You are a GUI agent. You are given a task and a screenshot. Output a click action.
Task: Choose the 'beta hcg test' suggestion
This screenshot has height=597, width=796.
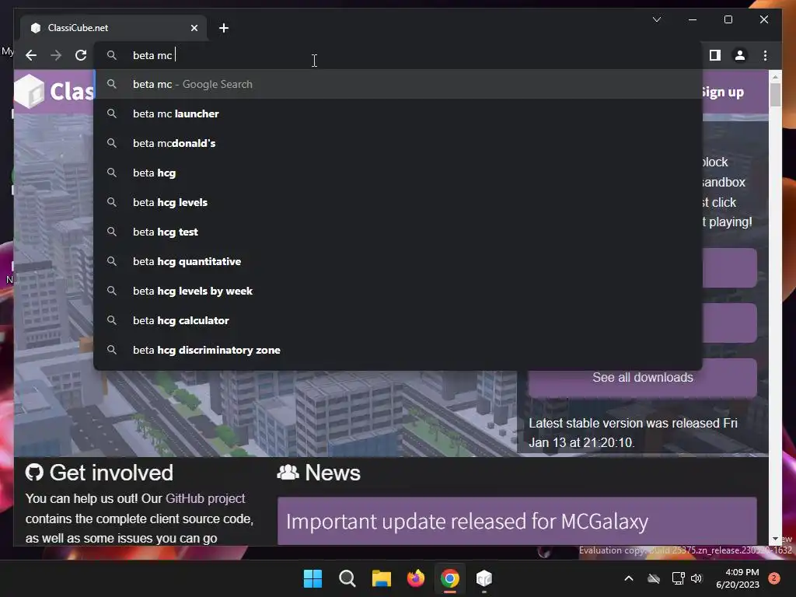tap(398, 232)
